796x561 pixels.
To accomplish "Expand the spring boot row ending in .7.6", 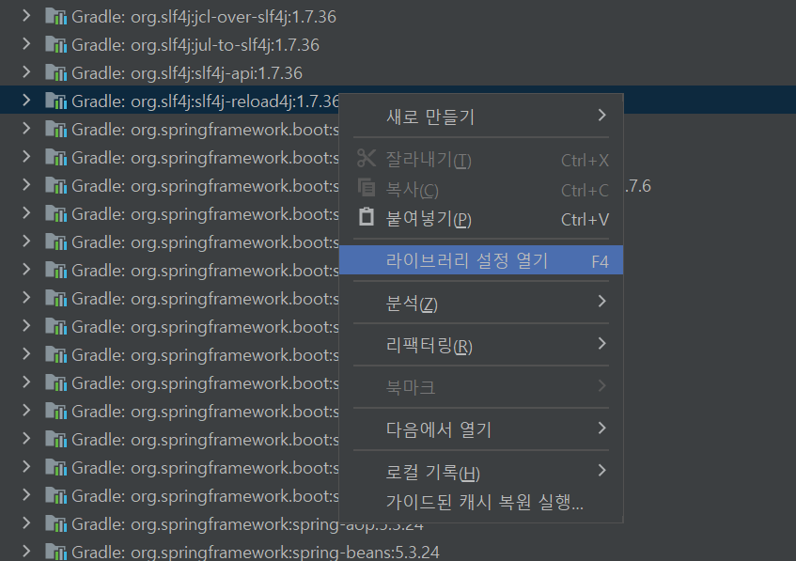I will pyautogui.click(x=26, y=185).
